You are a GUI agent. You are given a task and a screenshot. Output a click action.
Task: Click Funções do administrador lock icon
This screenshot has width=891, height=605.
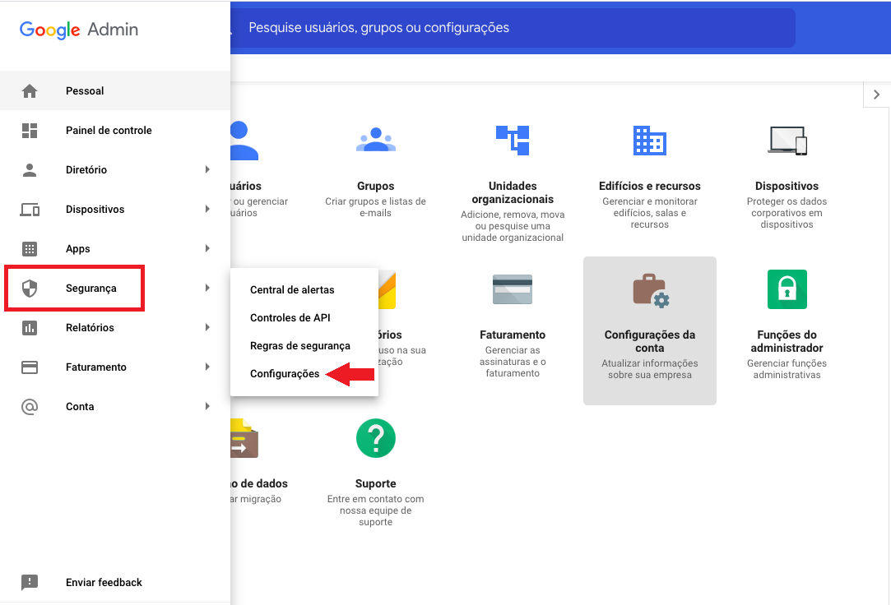[787, 289]
